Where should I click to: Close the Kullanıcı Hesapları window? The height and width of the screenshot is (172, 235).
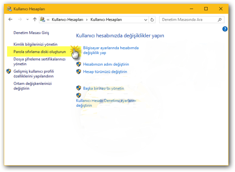coord(221,9)
